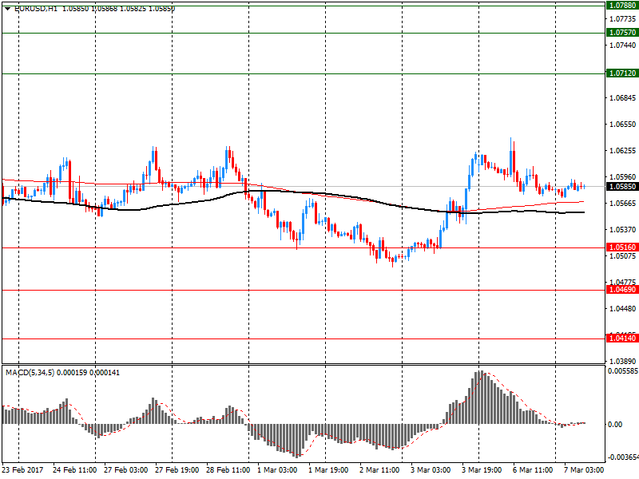Click the 6 Mar 11:00 time label
This screenshot has height=479, width=639.
533,469
